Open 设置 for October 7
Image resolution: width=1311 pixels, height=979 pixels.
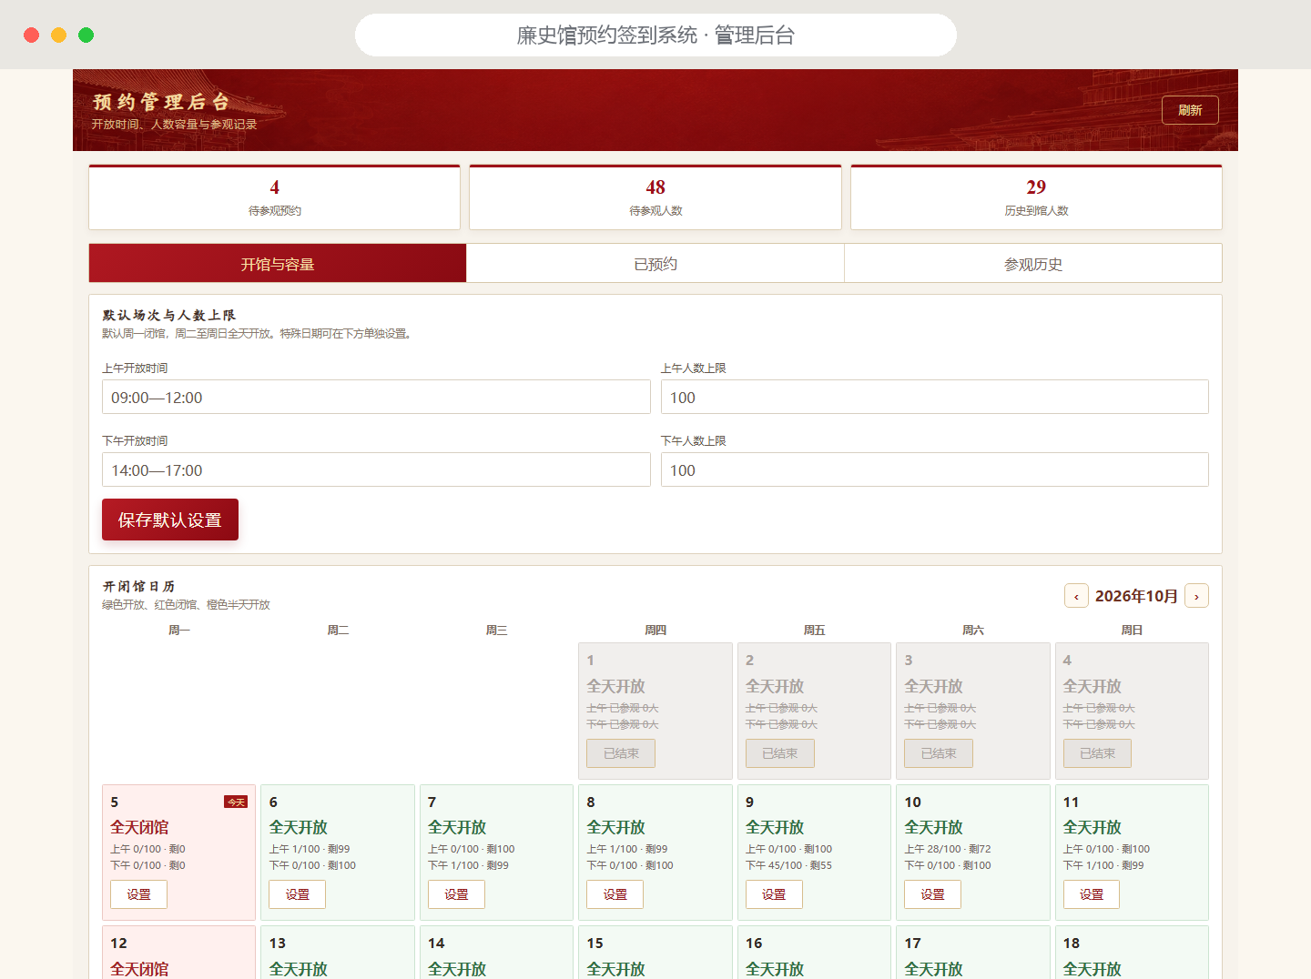click(x=456, y=894)
